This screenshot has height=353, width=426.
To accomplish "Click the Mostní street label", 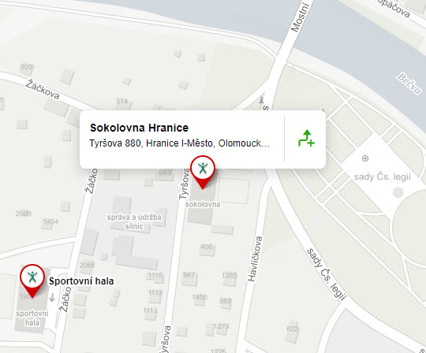I will 300,17.
